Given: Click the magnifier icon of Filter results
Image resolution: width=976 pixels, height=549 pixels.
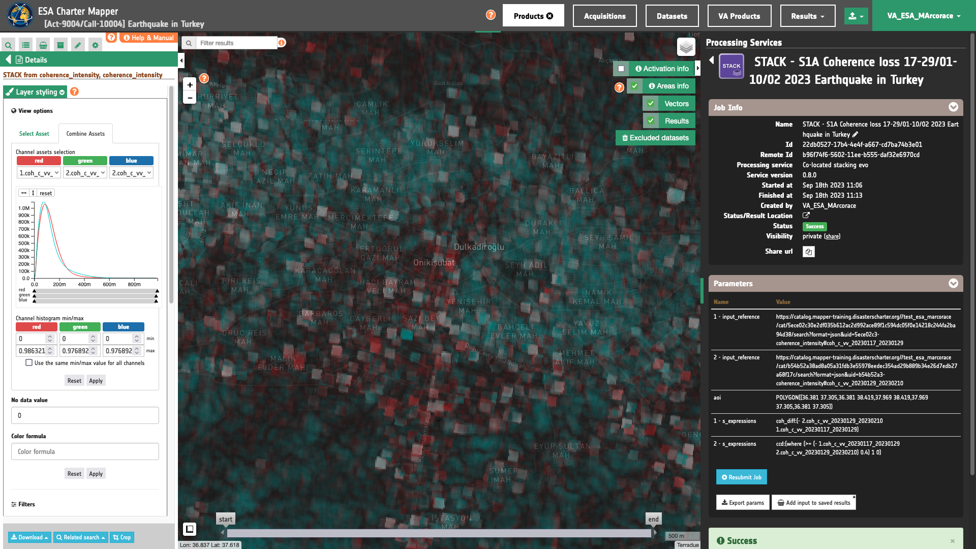Looking at the screenshot, I should coord(189,43).
